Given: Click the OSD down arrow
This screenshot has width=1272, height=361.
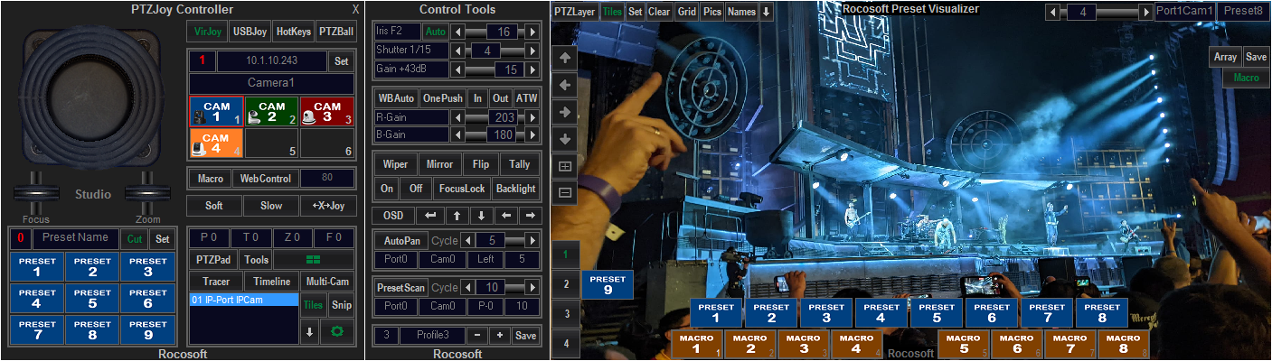Looking at the screenshot, I should tap(481, 216).
